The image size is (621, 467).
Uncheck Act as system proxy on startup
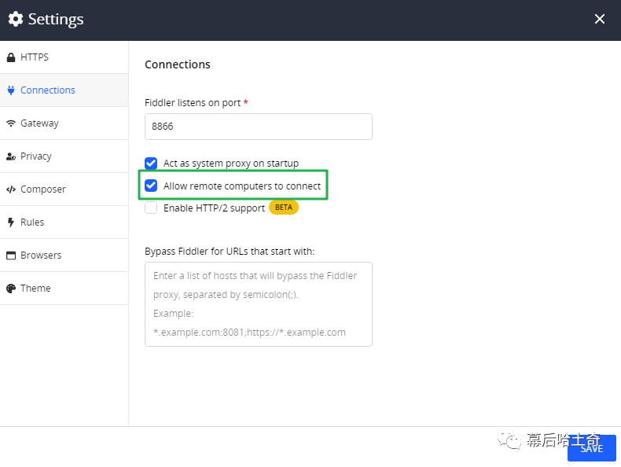[151, 164]
